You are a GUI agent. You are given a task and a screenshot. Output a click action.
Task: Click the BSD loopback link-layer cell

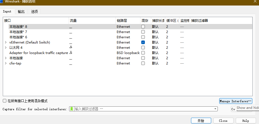[128, 53]
